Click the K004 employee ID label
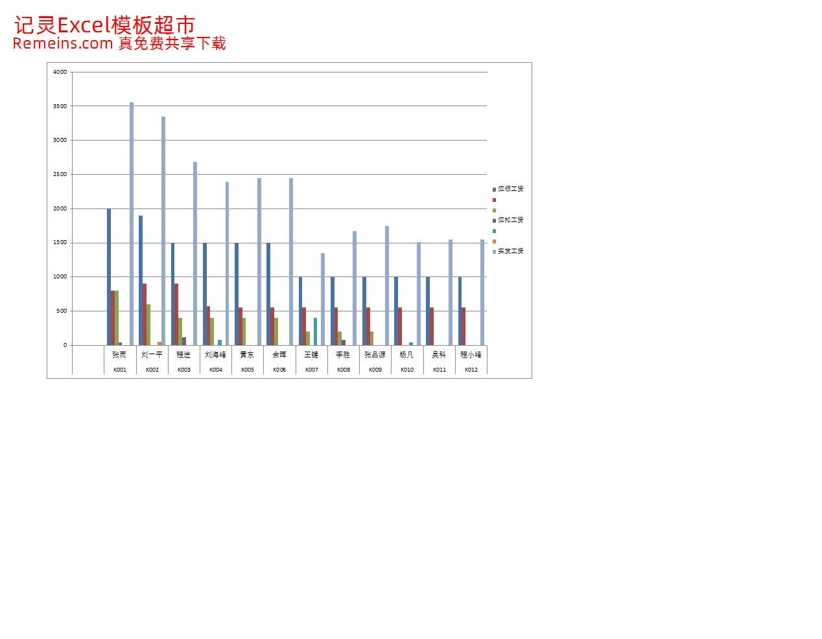822x639 pixels. [x=216, y=370]
